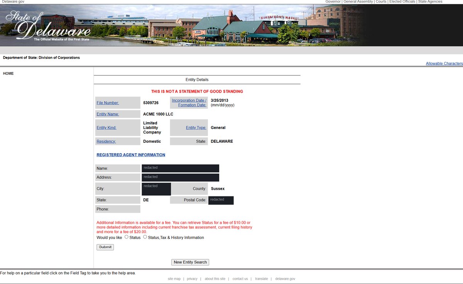Image resolution: width=463 pixels, height=284 pixels.
Task: Open the privacy footer link
Action: (x=192, y=279)
